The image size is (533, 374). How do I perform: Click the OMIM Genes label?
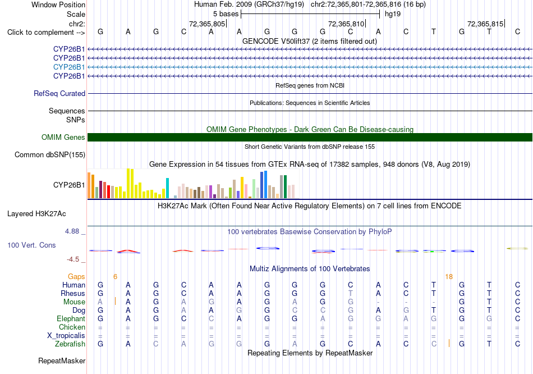tap(63, 137)
